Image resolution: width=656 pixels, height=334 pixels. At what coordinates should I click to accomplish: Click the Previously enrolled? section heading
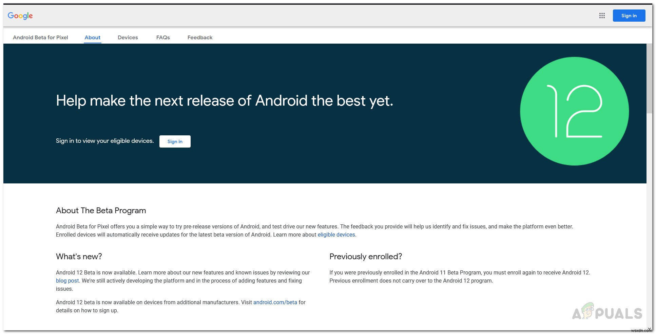click(366, 257)
